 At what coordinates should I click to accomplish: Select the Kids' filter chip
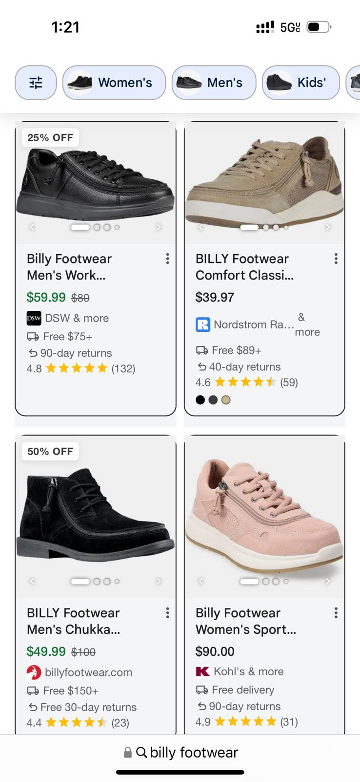click(x=300, y=83)
